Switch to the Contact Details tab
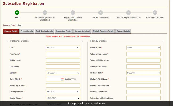 [x=27, y=31]
